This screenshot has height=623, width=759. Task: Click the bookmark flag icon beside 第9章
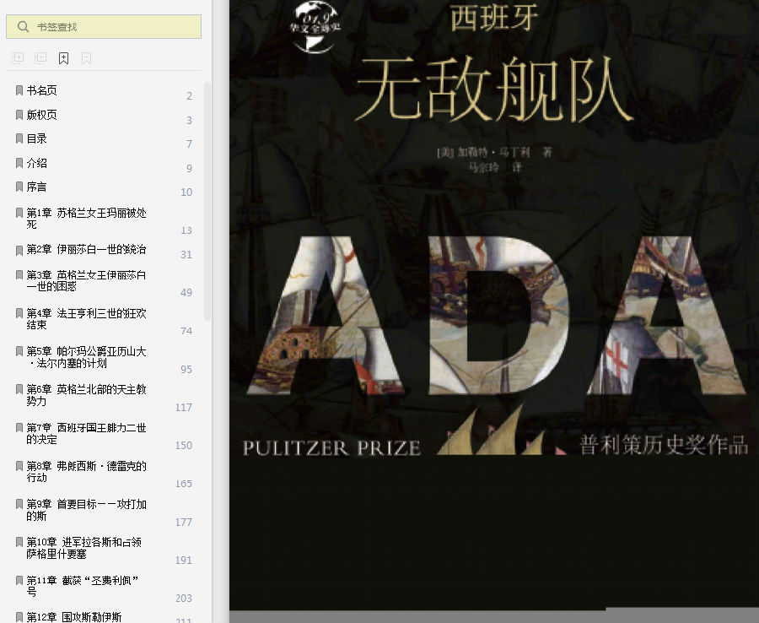tap(19, 504)
